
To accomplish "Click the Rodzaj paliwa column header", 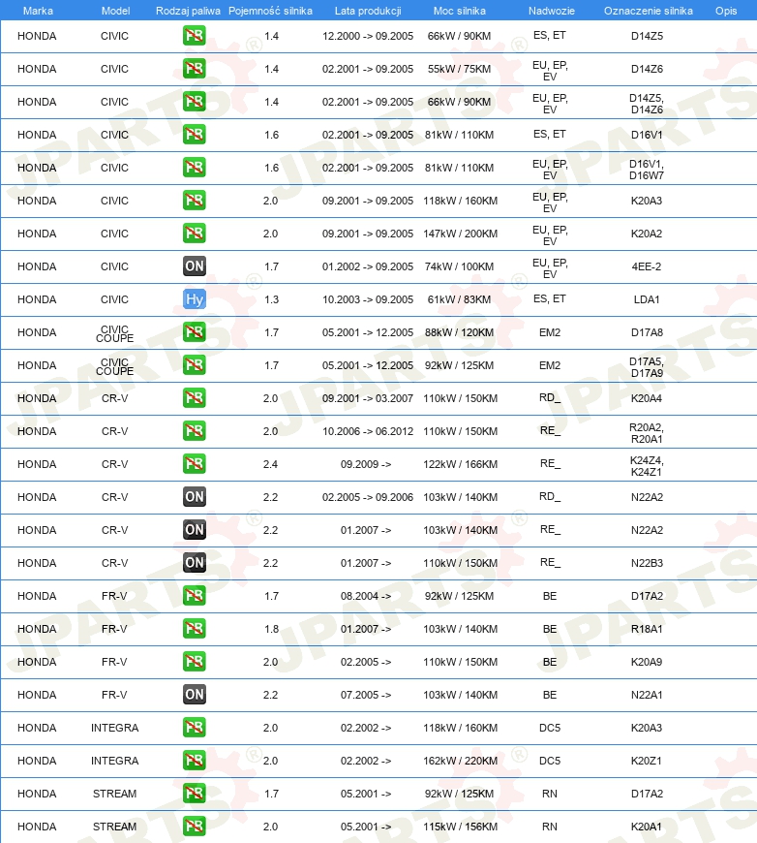I will point(188,11).
